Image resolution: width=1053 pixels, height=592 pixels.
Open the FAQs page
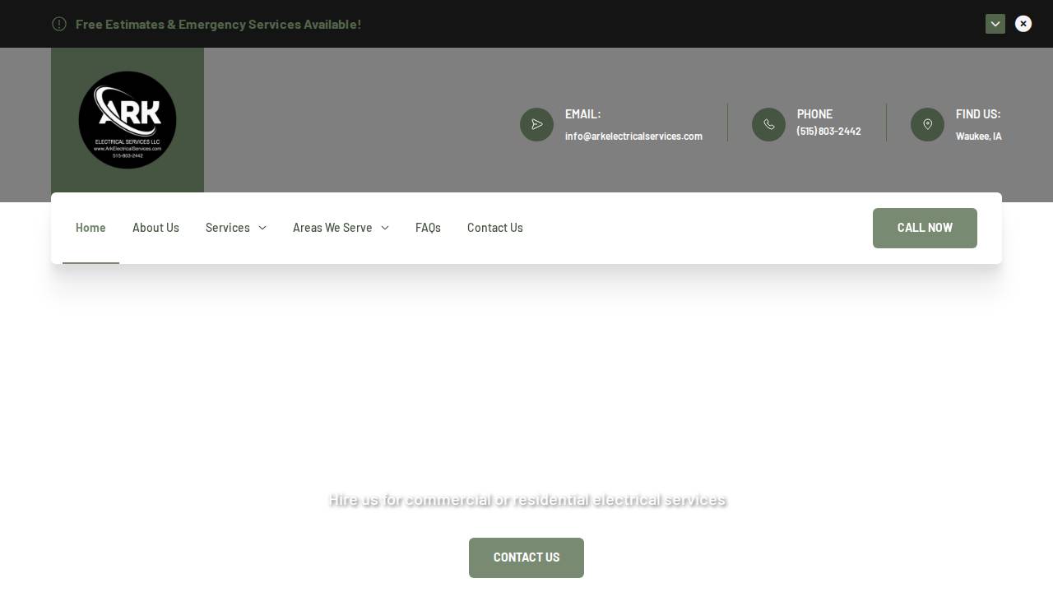428,228
